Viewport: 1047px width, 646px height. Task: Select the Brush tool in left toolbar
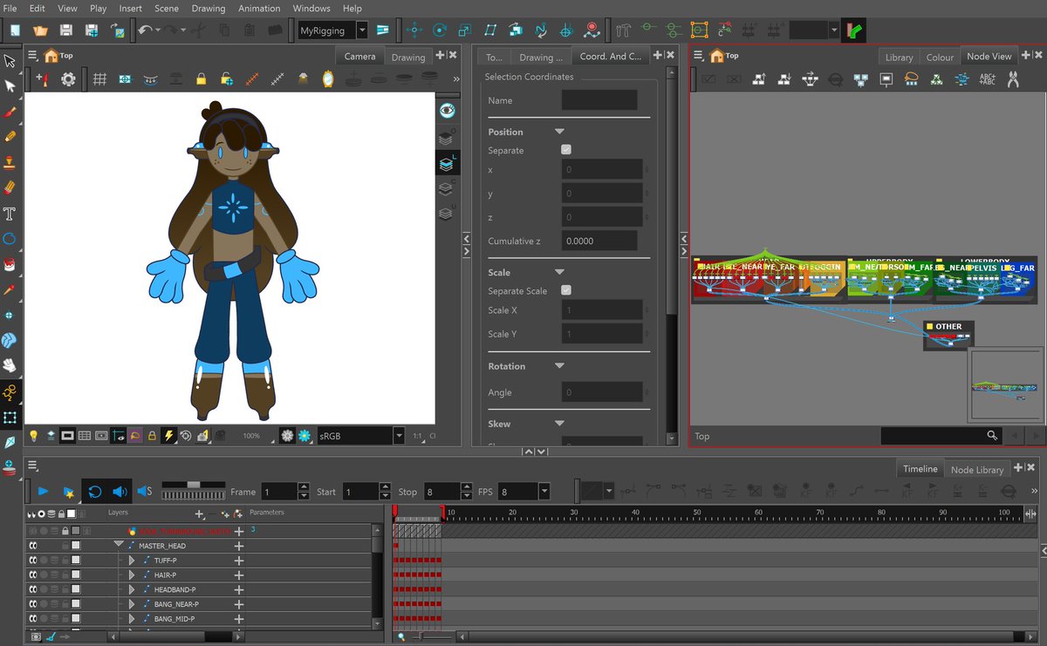[x=10, y=112]
